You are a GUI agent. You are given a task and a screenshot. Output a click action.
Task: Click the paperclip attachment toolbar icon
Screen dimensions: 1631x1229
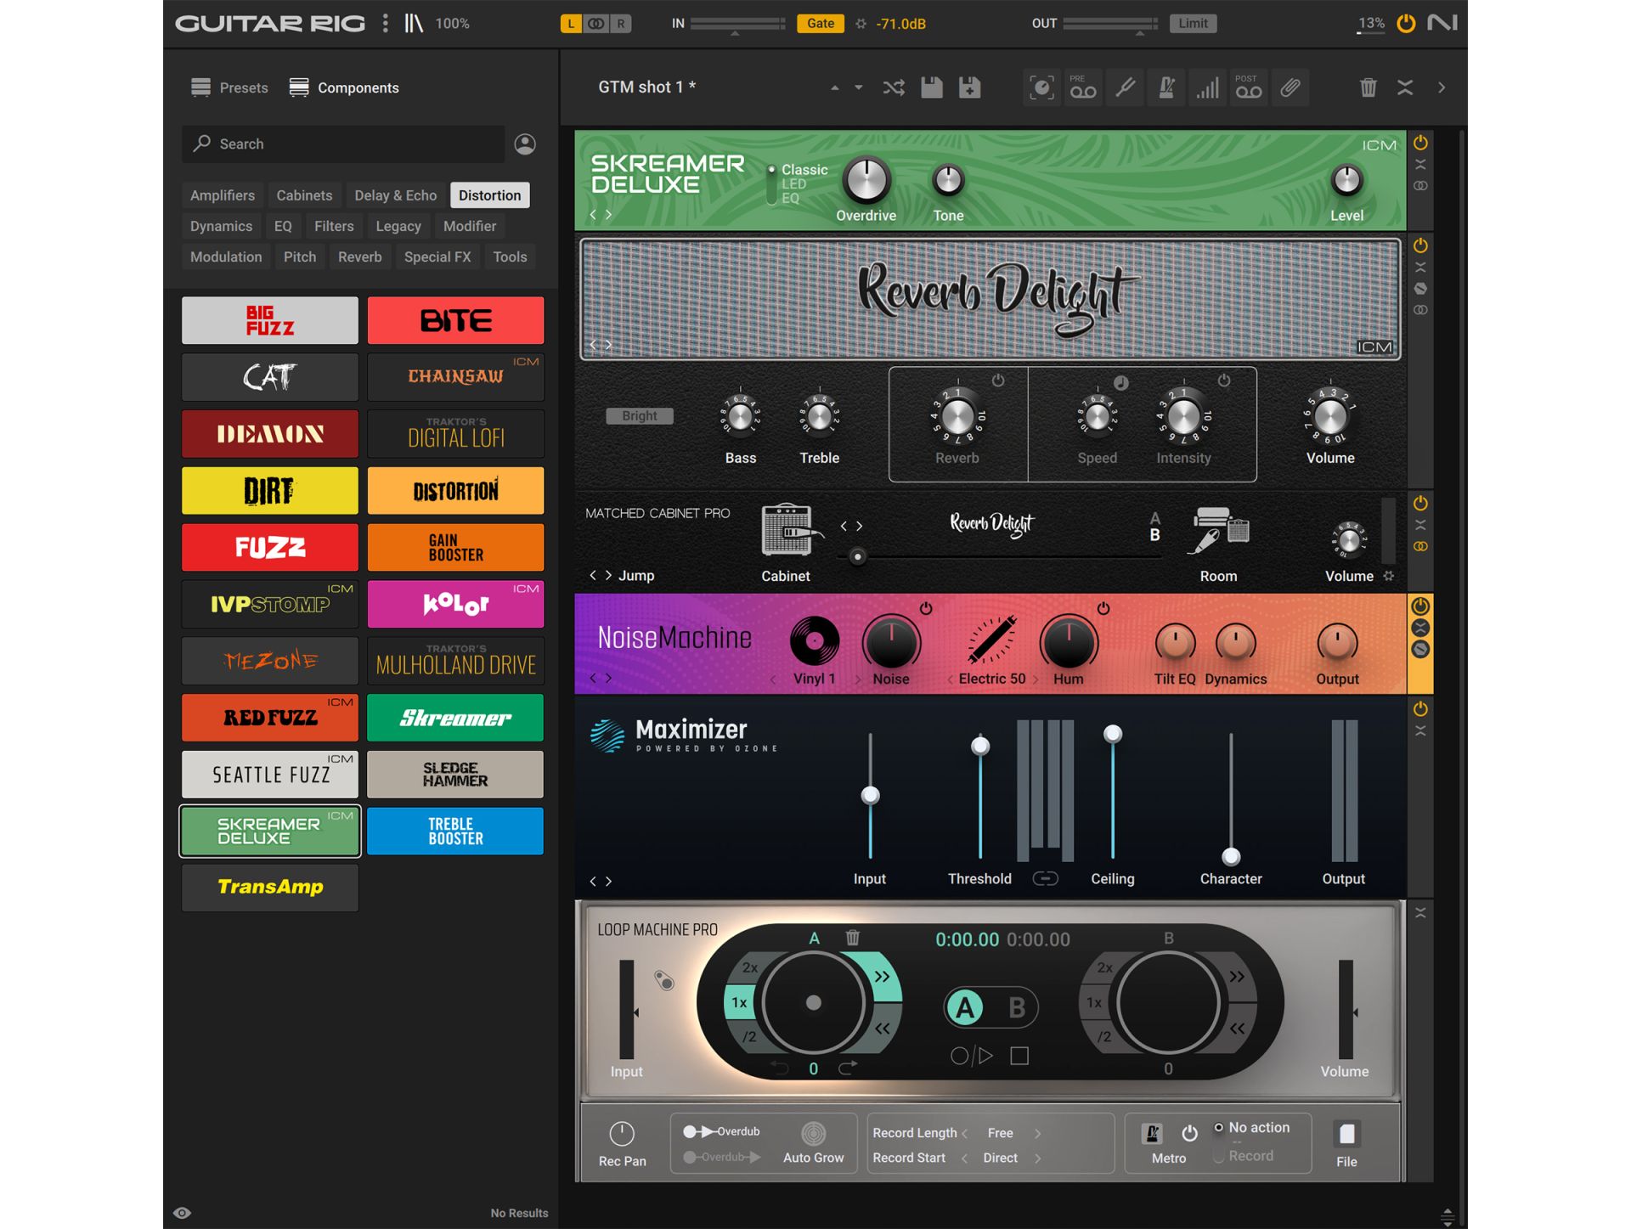point(1290,87)
